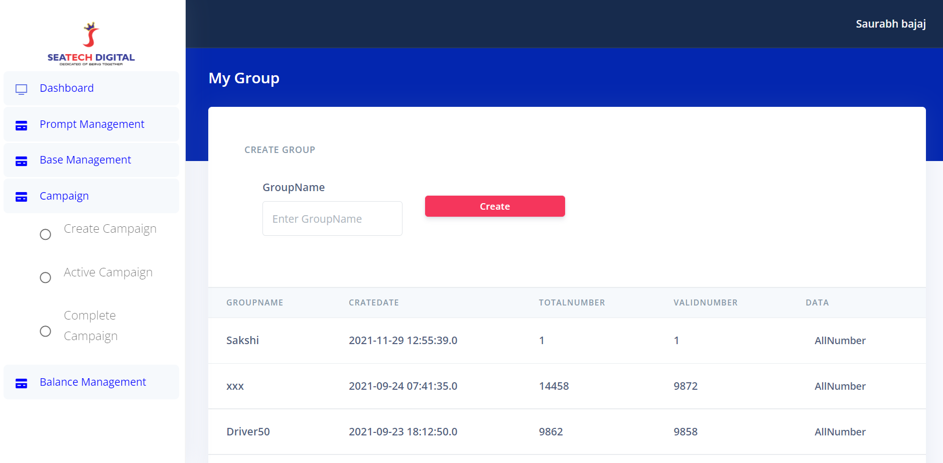Open AllNumber data for xxx group
The width and height of the screenshot is (943, 463).
pos(840,386)
